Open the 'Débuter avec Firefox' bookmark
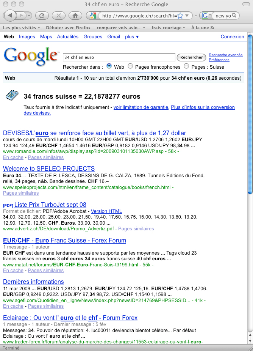 pos(68,28)
